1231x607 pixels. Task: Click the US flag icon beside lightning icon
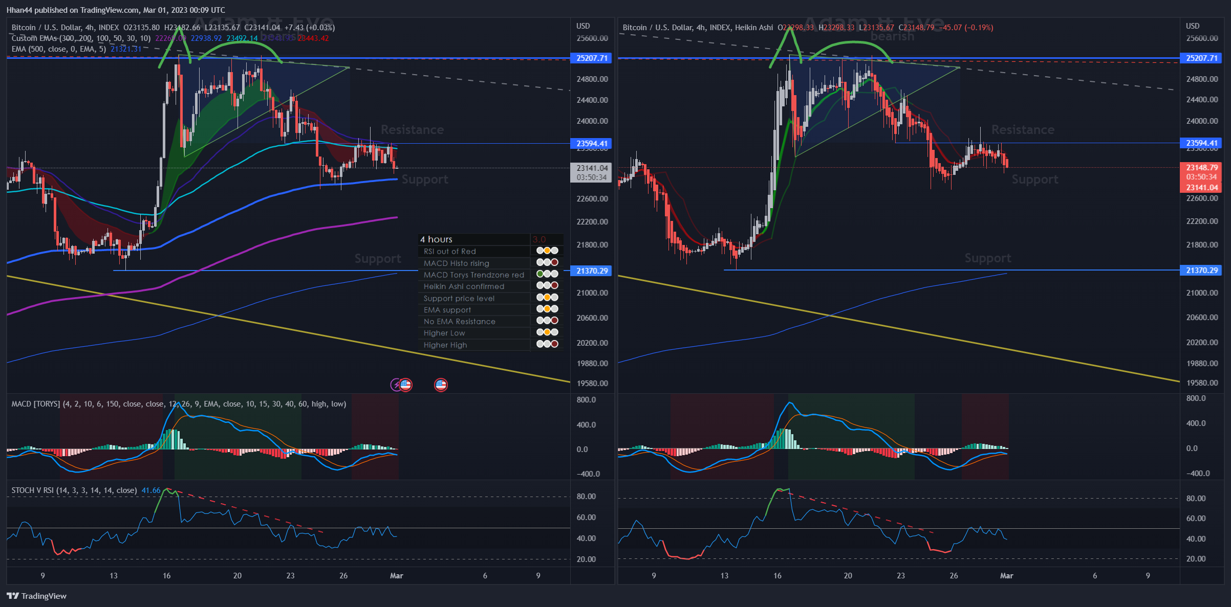tap(406, 385)
